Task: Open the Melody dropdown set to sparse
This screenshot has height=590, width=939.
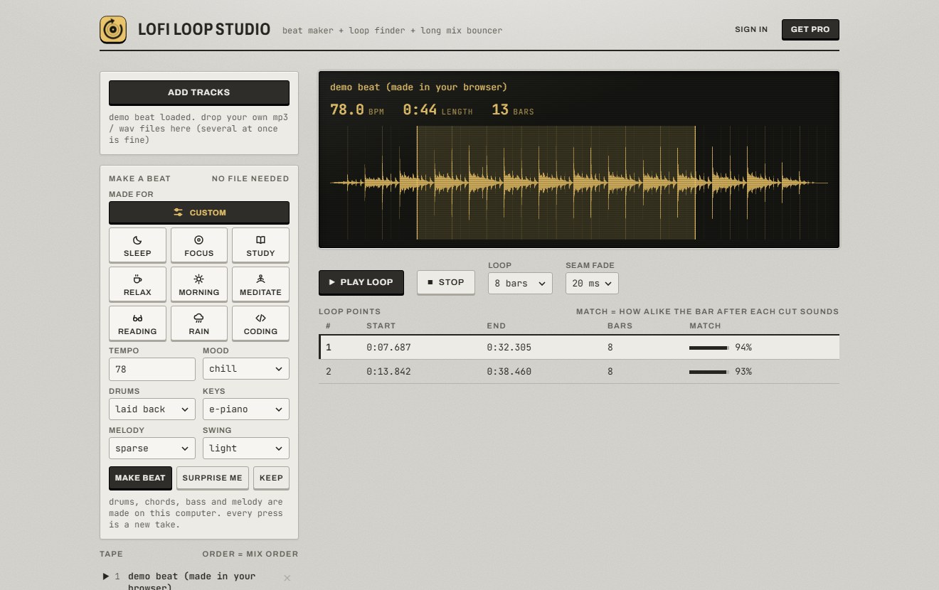Action: (x=152, y=449)
